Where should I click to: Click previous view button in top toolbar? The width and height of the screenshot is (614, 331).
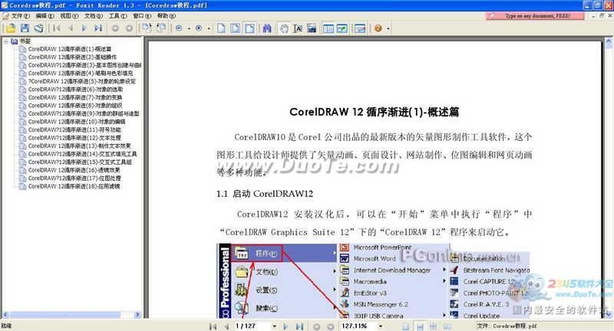tap(115, 28)
